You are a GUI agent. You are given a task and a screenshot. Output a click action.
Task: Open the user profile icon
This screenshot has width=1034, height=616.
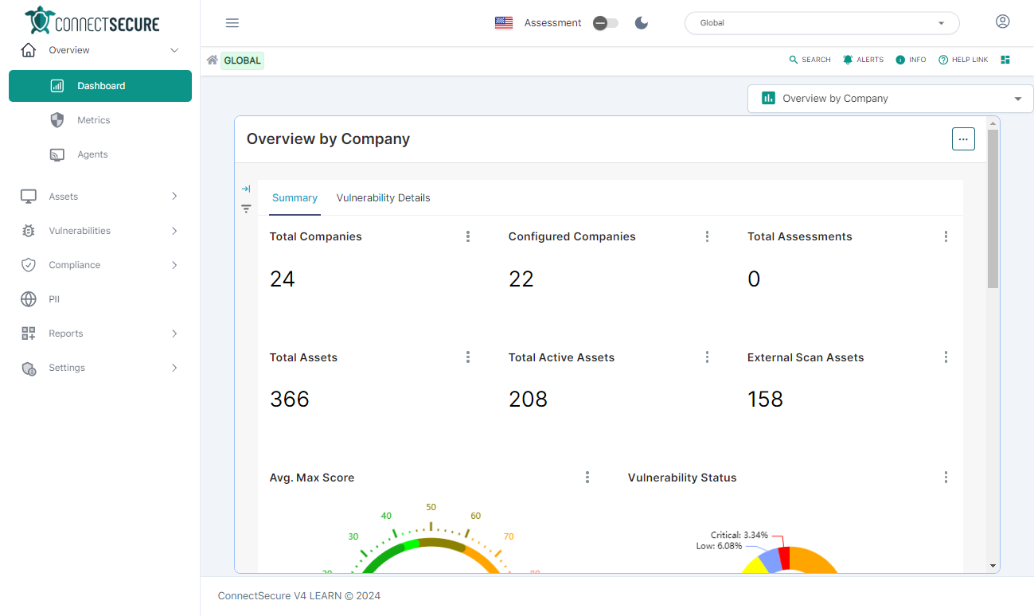(x=1002, y=22)
